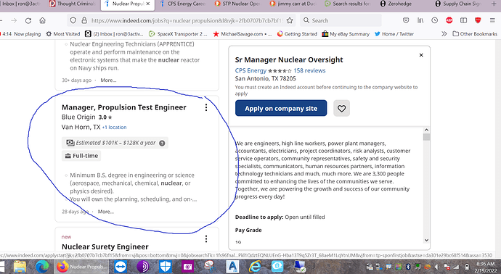Open Windows Security shield in taskbar
The height and width of the screenshot is (274, 501).
[x=166, y=267]
